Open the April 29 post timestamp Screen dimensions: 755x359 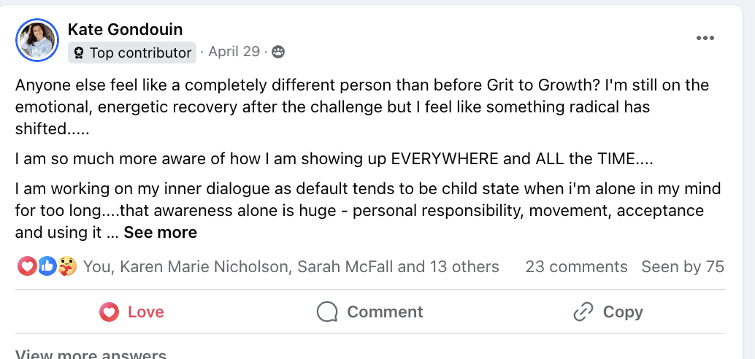[234, 52]
